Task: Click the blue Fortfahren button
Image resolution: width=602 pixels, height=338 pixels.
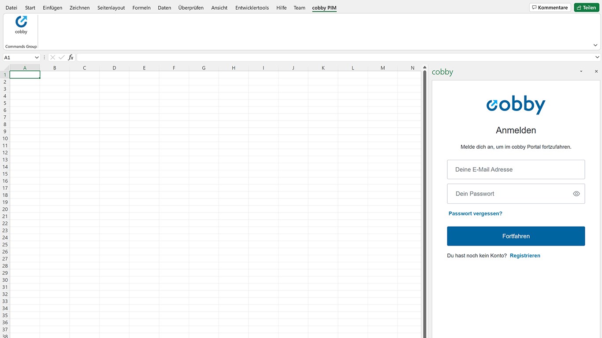Action: pos(516,236)
